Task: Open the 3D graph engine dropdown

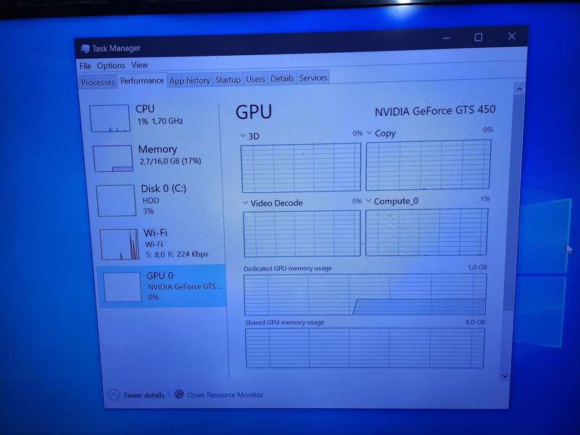Action: click(x=243, y=136)
